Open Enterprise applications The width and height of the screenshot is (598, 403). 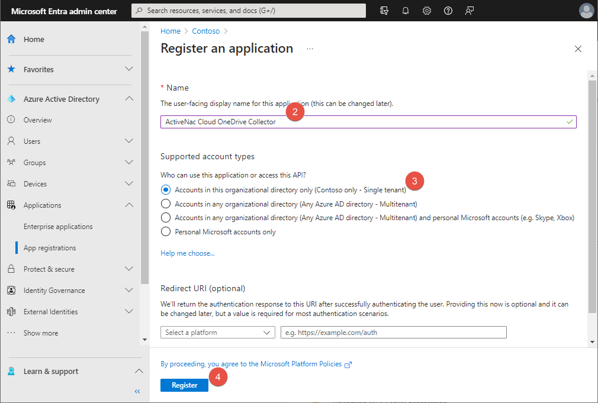pos(58,226)
